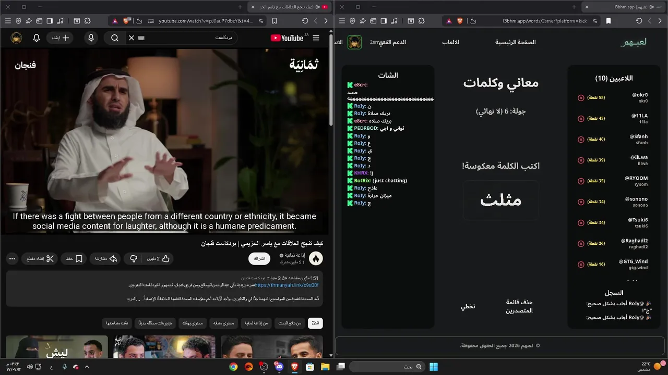The height and width of the screenshot is (375, 668).
Task: Remove player GTG_Wind with X
Action: (x=581, y=265)
